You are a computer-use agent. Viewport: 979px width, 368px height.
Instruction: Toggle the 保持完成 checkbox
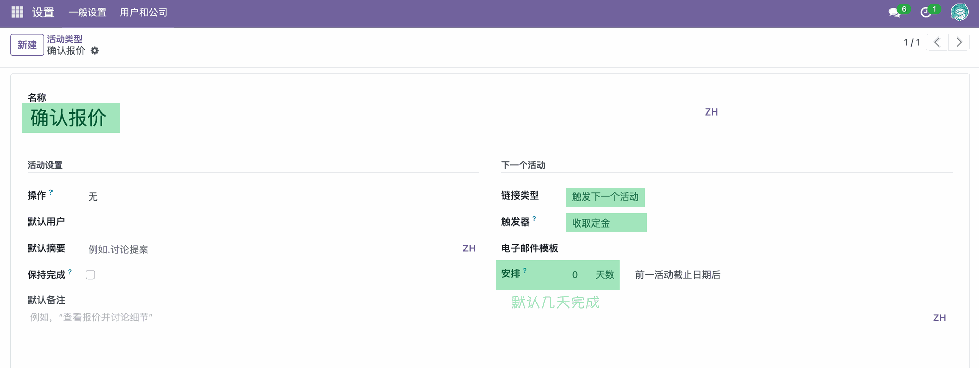point(90,275)
